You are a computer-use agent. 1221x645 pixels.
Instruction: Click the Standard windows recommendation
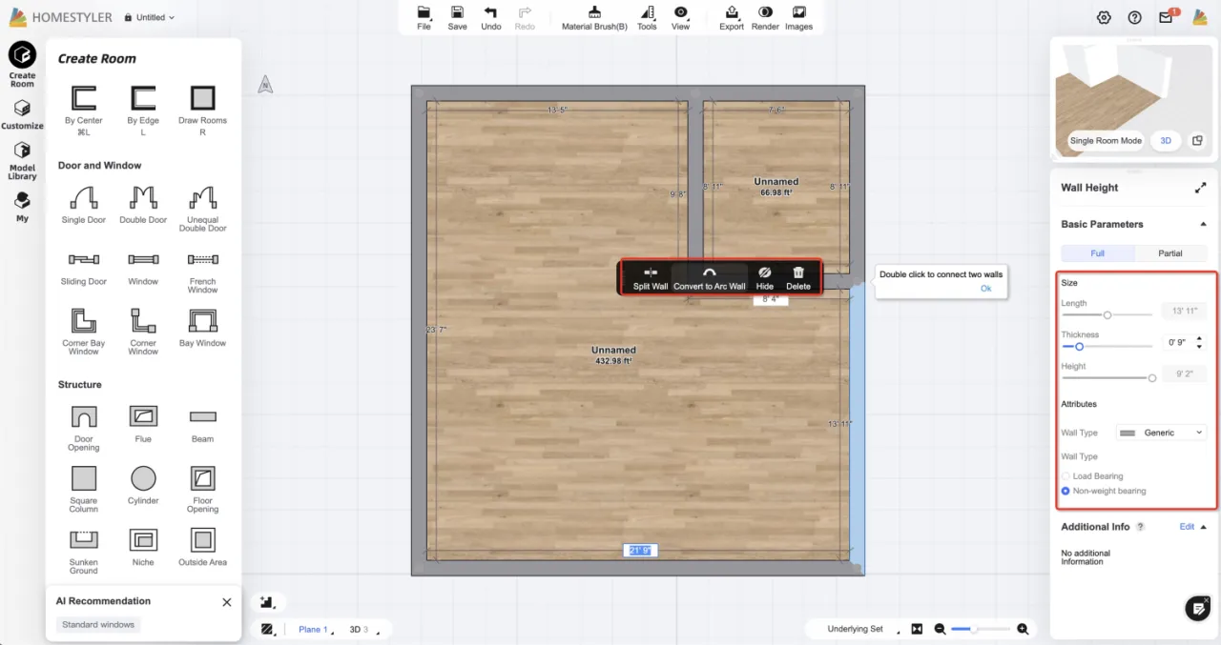pos(98,625)
